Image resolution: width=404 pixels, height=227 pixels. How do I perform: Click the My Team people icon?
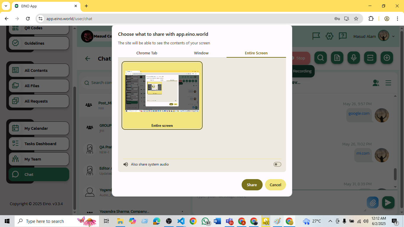pos(16,159)
